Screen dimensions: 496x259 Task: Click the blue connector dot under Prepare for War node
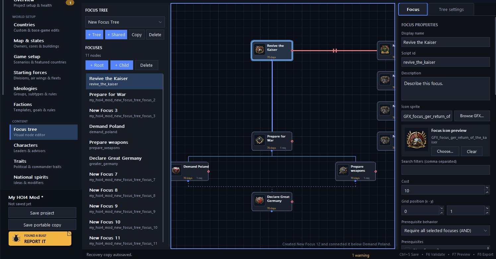click(272, 151)
